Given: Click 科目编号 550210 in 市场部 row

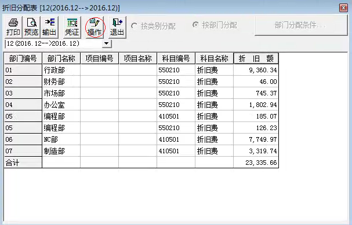Looking at the screenshot, I should pyautogui.click(x=176, y=93).
